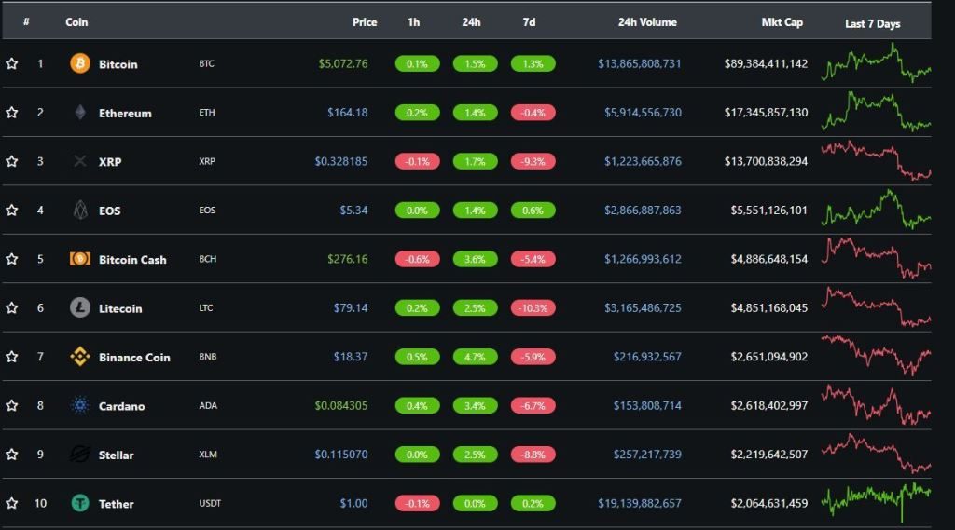Click the XRP logo icon
This screenshot has height=530, width=955.
click(x=80, y=161)
